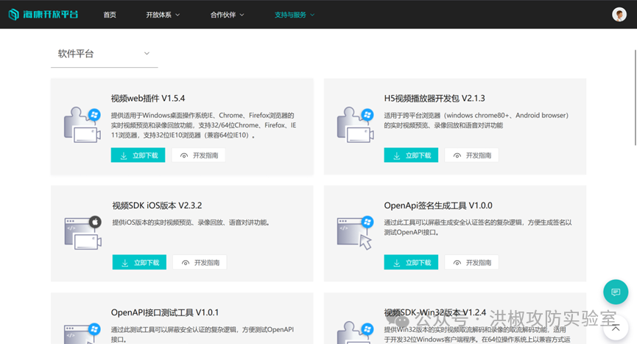Click title OpenAPI接口测试工具 V1.0.1
The height and width of the screenshot is (344, 637).
[165, 312]
